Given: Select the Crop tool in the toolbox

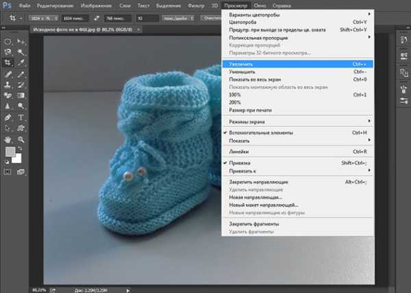Looking at the screenshot, I should [x=8, y=62].
